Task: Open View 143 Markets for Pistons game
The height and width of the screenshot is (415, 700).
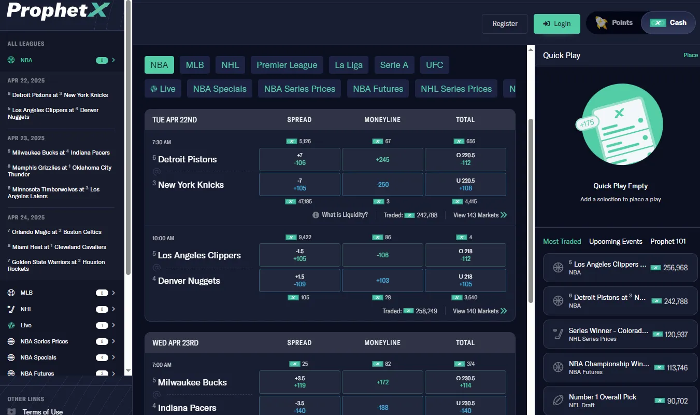Action: 480,215
